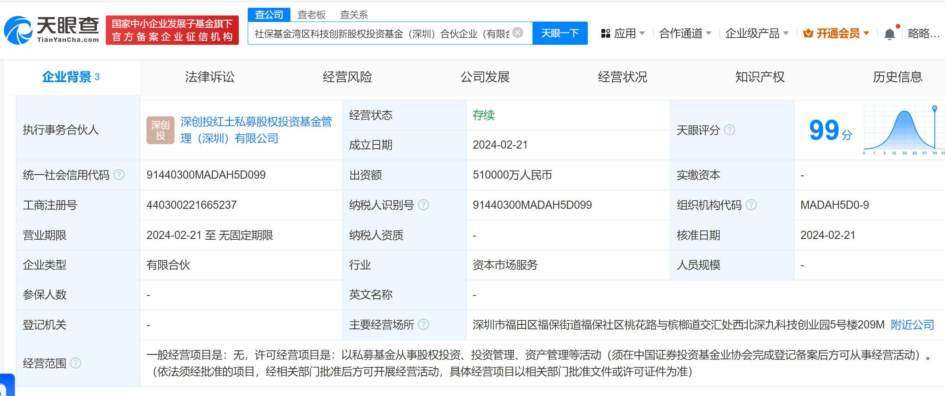Open the 附近公司 link
This screenshot has width=945, height=396.
[912, 325]
